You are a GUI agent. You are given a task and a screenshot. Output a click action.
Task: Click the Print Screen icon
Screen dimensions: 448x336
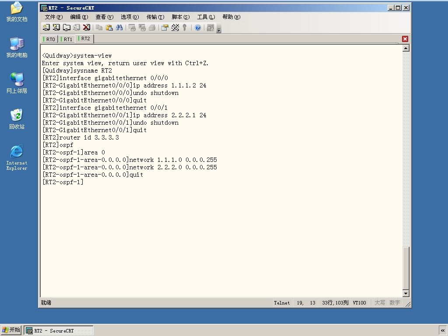(132, 28)
